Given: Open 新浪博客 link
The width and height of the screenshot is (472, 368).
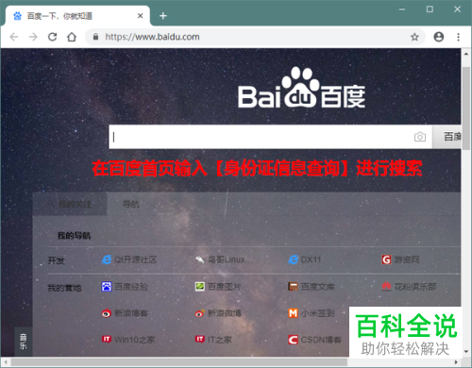Looking at the screenshot, I should point(125,313).
